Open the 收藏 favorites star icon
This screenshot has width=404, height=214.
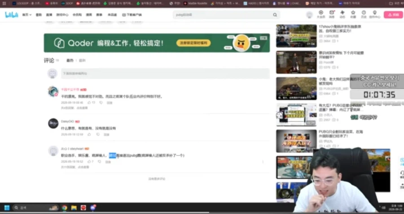coord(353,14)
